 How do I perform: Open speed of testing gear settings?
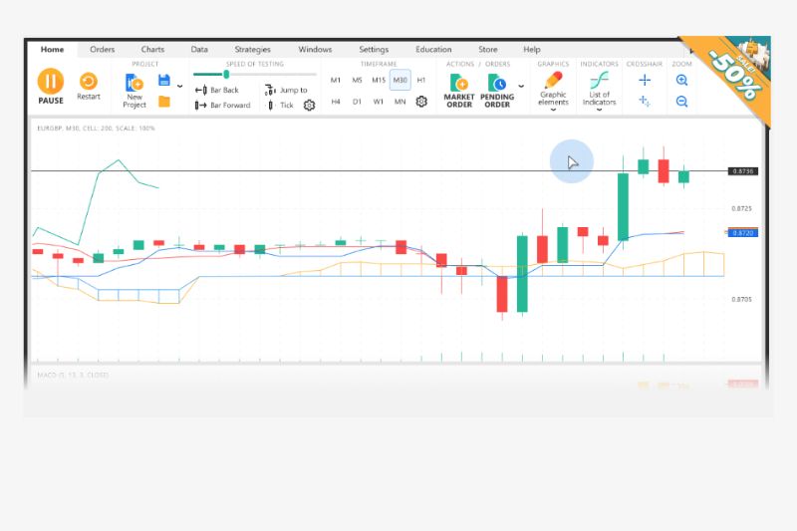tap(309, 106)
